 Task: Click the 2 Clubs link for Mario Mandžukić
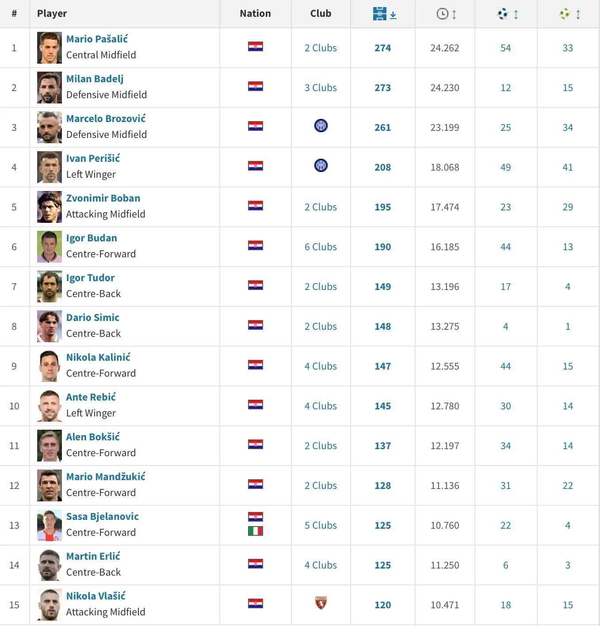[321, 485]
